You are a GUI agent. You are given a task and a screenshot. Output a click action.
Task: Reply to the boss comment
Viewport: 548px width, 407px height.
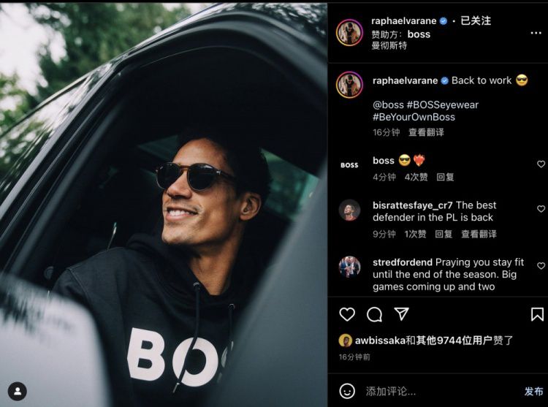pos(445,177)
